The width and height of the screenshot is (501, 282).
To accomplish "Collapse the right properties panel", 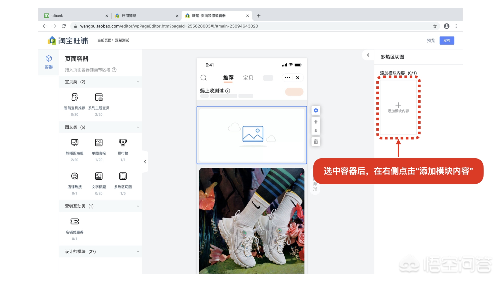I will [x=368, y=55].
